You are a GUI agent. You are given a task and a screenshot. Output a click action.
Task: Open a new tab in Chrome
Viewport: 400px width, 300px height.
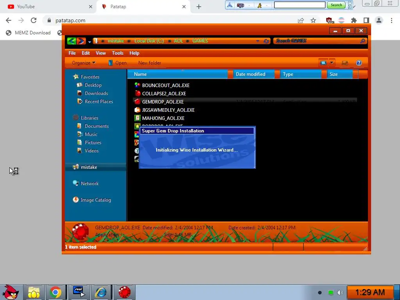point(199,7)
